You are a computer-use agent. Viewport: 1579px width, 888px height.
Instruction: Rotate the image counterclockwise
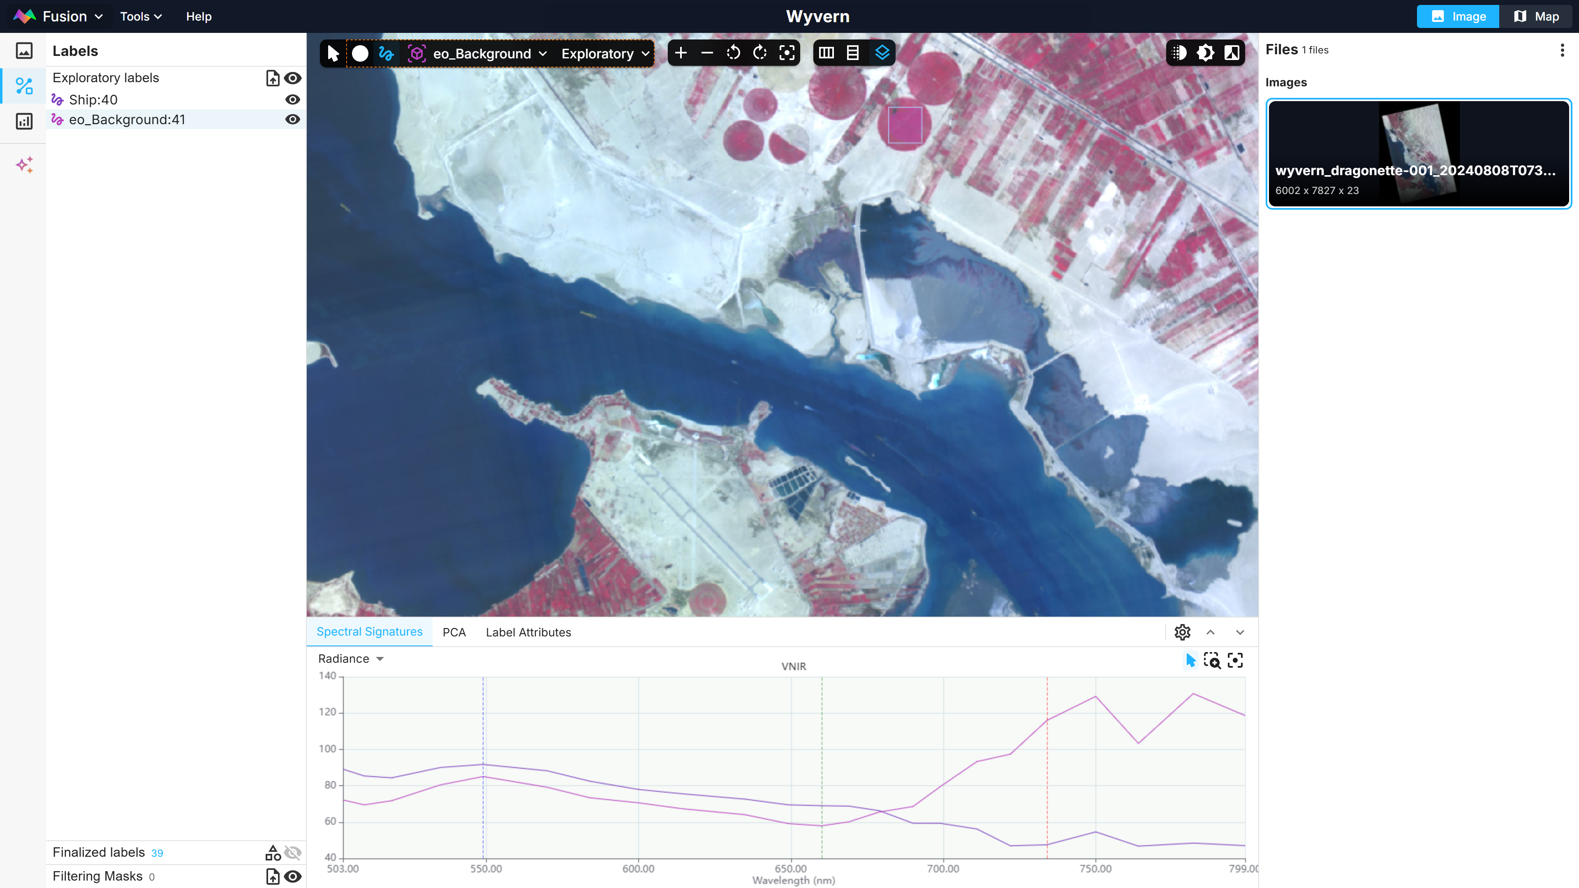pyautogui.click(x=733, y=53)
